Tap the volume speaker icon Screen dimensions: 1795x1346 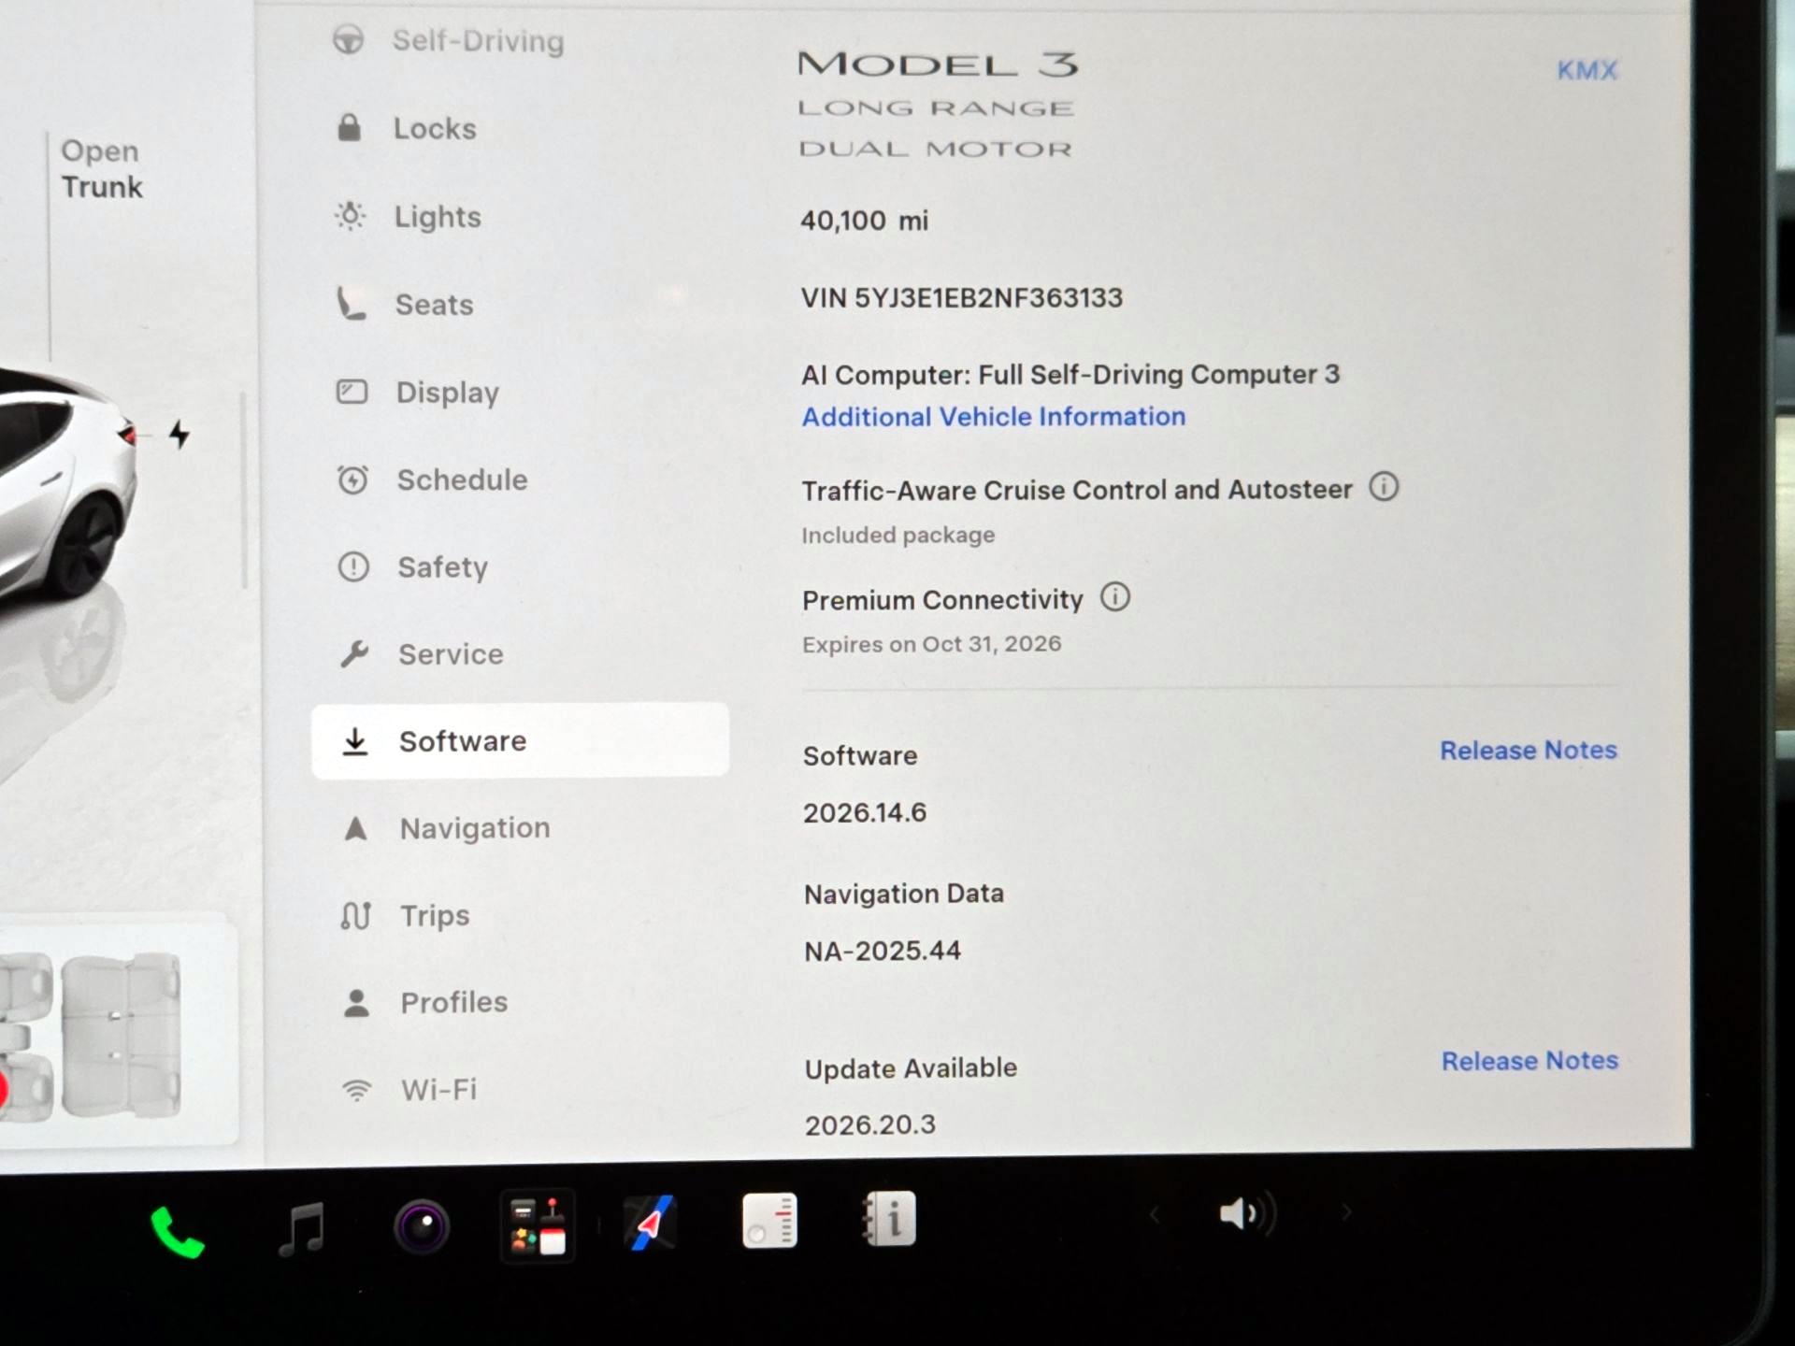point(1246,1214)
